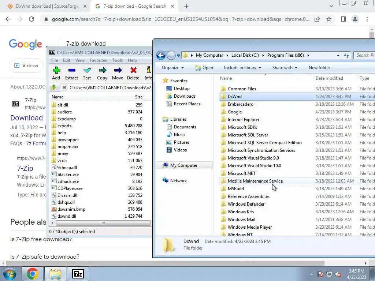Click the Open button in Explorer toolbar

pos(204,68)
